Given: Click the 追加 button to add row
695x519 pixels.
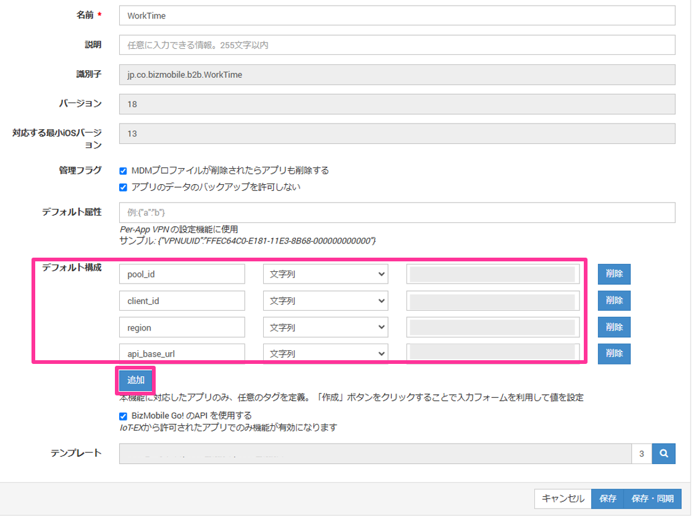Looking at the screenshot, I should [x=135, y=380].
